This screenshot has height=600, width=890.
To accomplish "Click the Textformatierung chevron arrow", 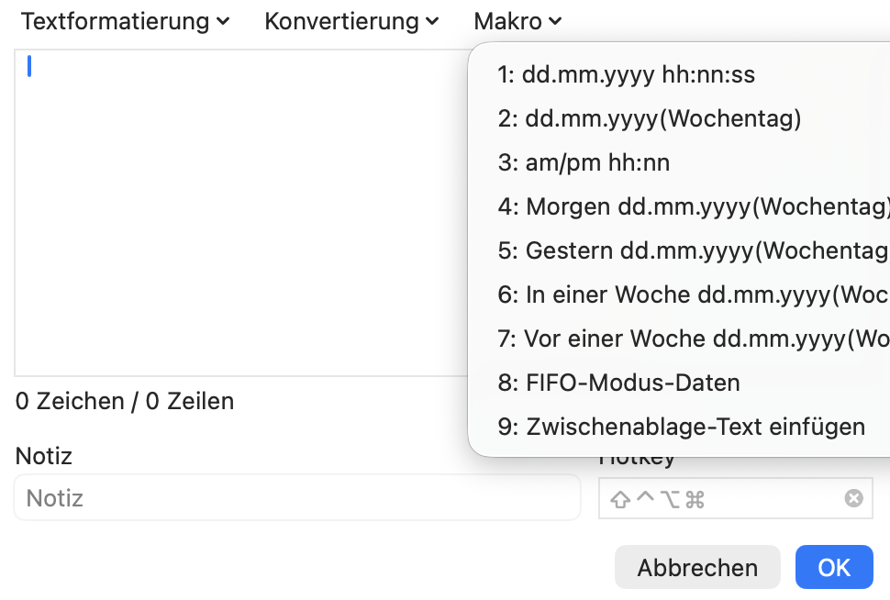I will coord(223,22).
